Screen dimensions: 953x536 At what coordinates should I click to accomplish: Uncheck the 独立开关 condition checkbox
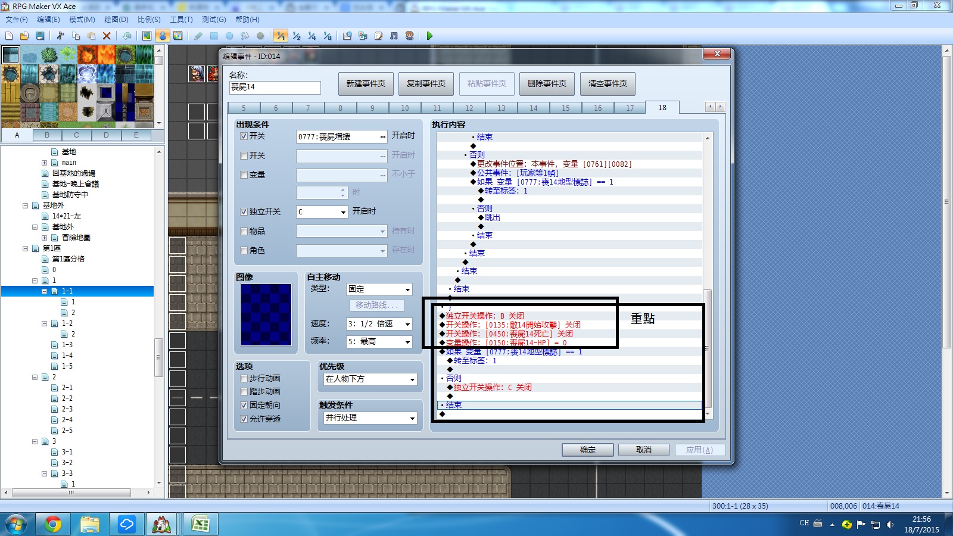[x=244, y=211]
